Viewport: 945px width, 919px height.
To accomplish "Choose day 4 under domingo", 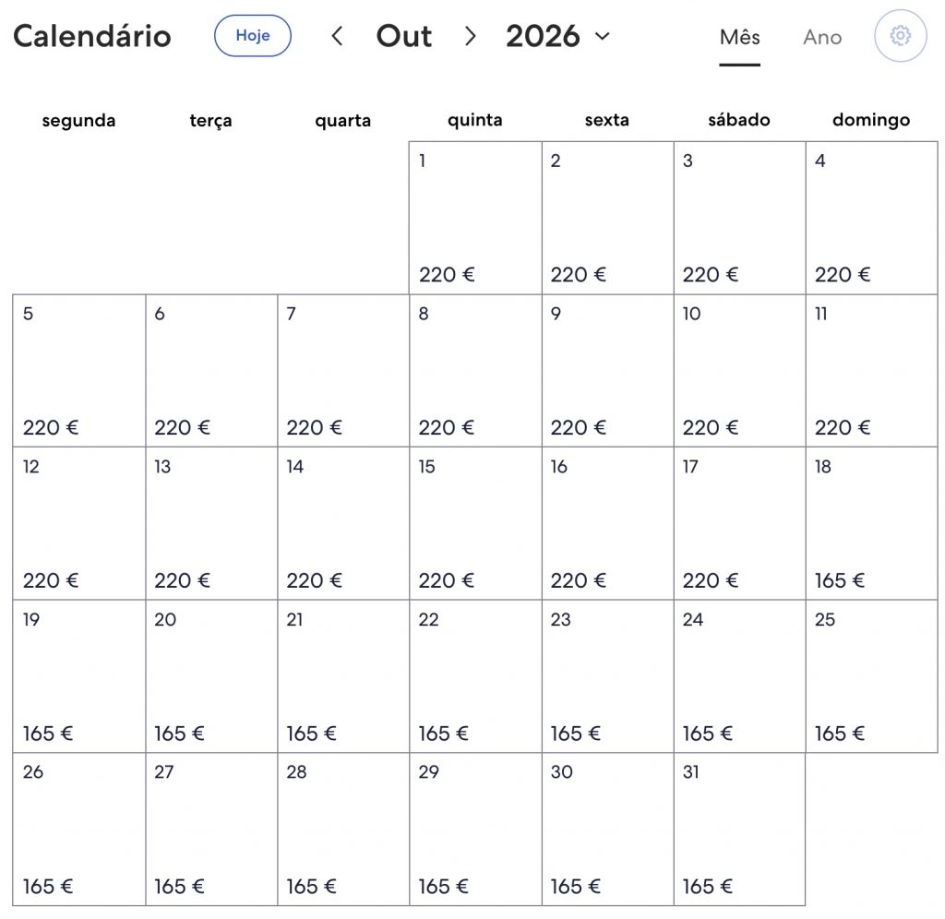I will click(x=871, y=218).
